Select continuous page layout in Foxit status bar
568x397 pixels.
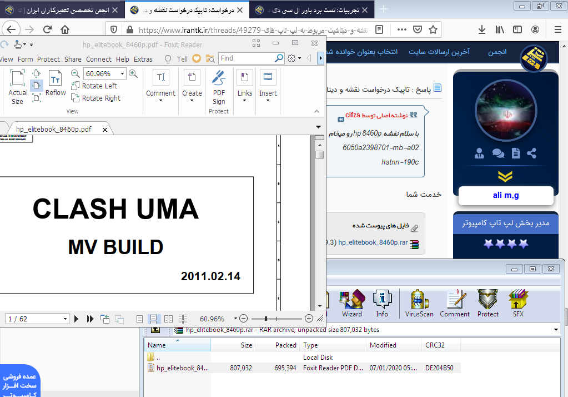pyautogui.click(x=154, y=319)
